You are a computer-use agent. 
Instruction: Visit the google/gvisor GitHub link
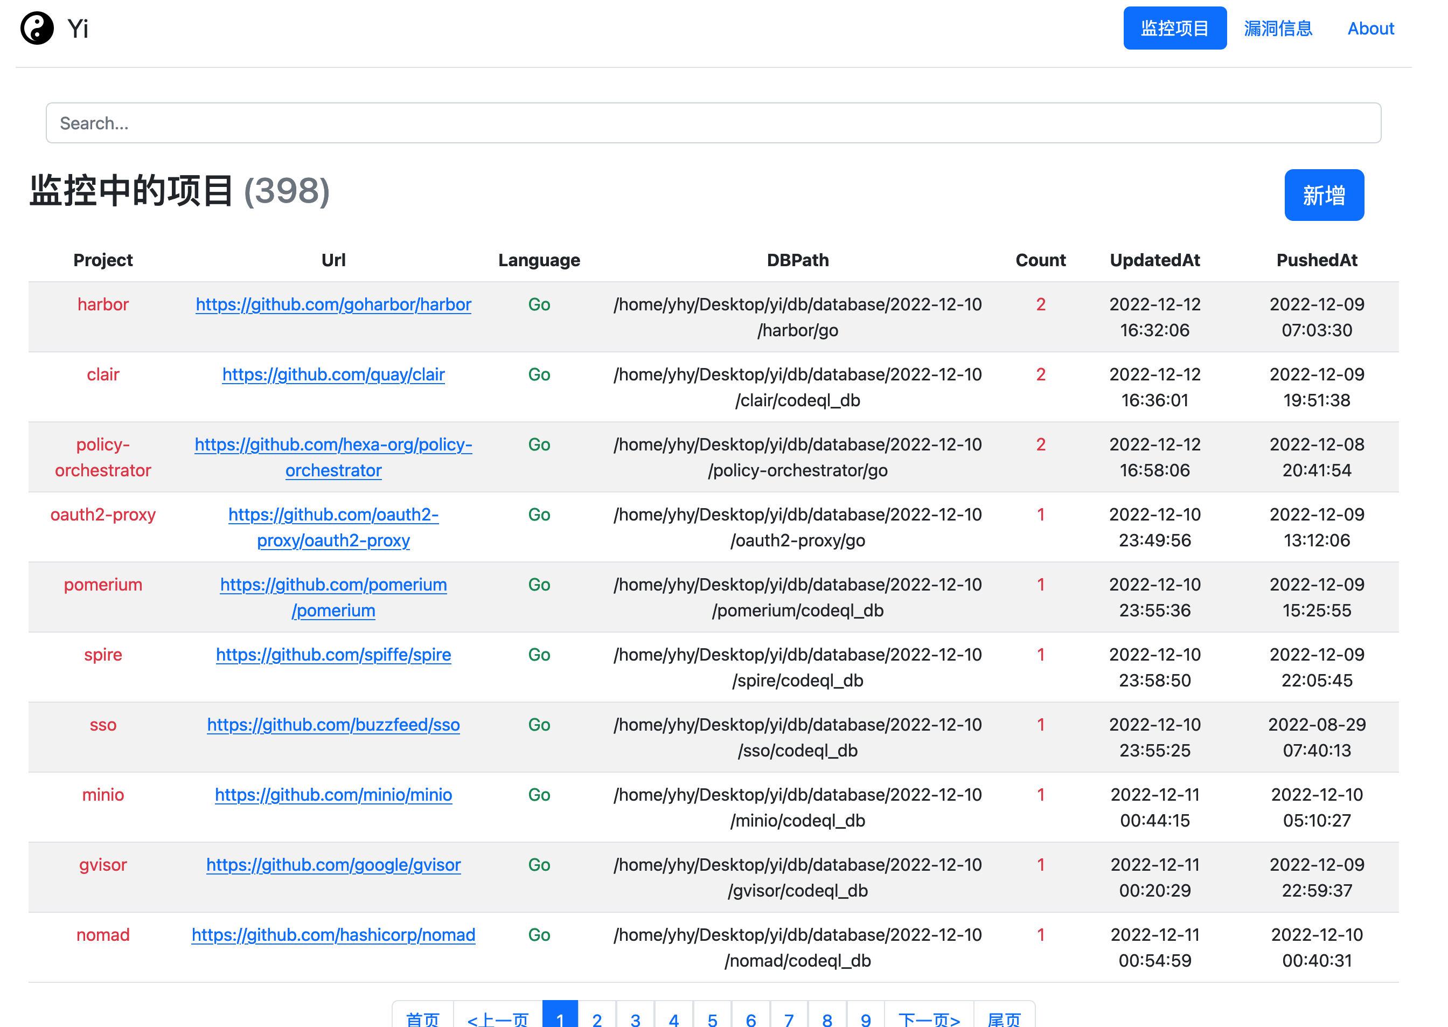point(333,865)
